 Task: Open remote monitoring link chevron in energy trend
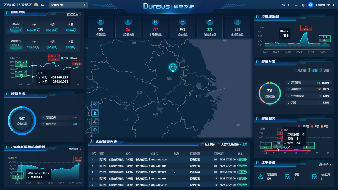(x=80, y=15)
